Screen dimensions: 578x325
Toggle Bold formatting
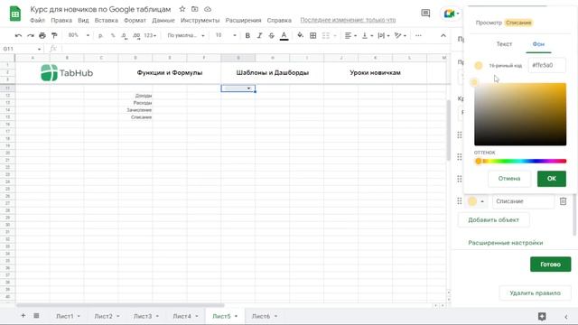pos(247,35)
